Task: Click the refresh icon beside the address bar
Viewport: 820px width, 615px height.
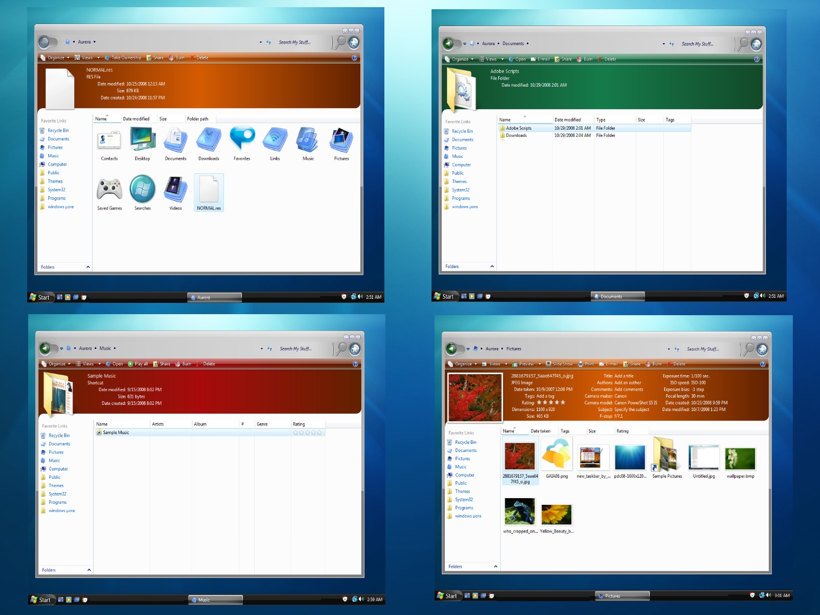Action: [x=268, y=42]
